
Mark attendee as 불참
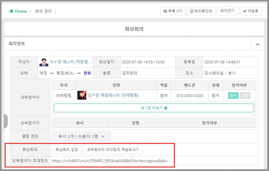click(x=245, y=96)
